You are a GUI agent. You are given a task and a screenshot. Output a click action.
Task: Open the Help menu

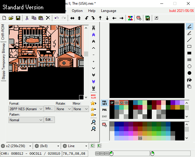[x=92, y=11]
